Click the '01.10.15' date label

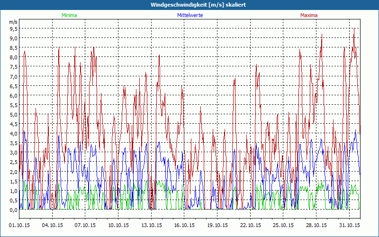(x=19, y=226)
